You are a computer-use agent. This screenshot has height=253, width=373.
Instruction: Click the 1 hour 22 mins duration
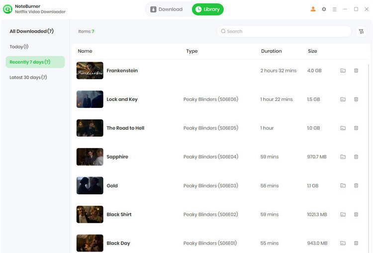[277, 99]
